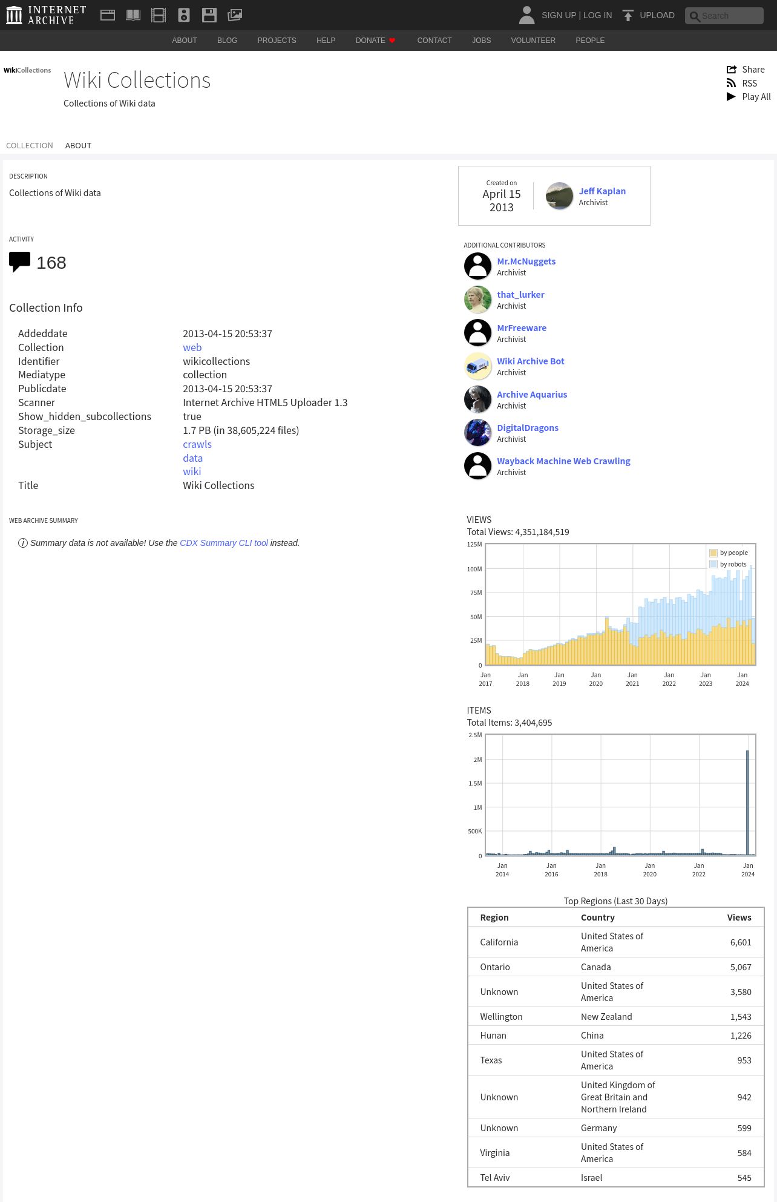
Task: Click the Views column header
Action: 739,918
